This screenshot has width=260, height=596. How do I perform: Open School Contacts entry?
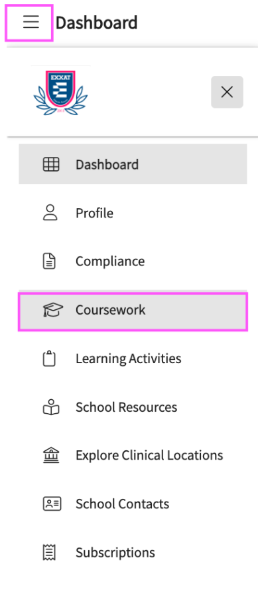click(133, 504)
